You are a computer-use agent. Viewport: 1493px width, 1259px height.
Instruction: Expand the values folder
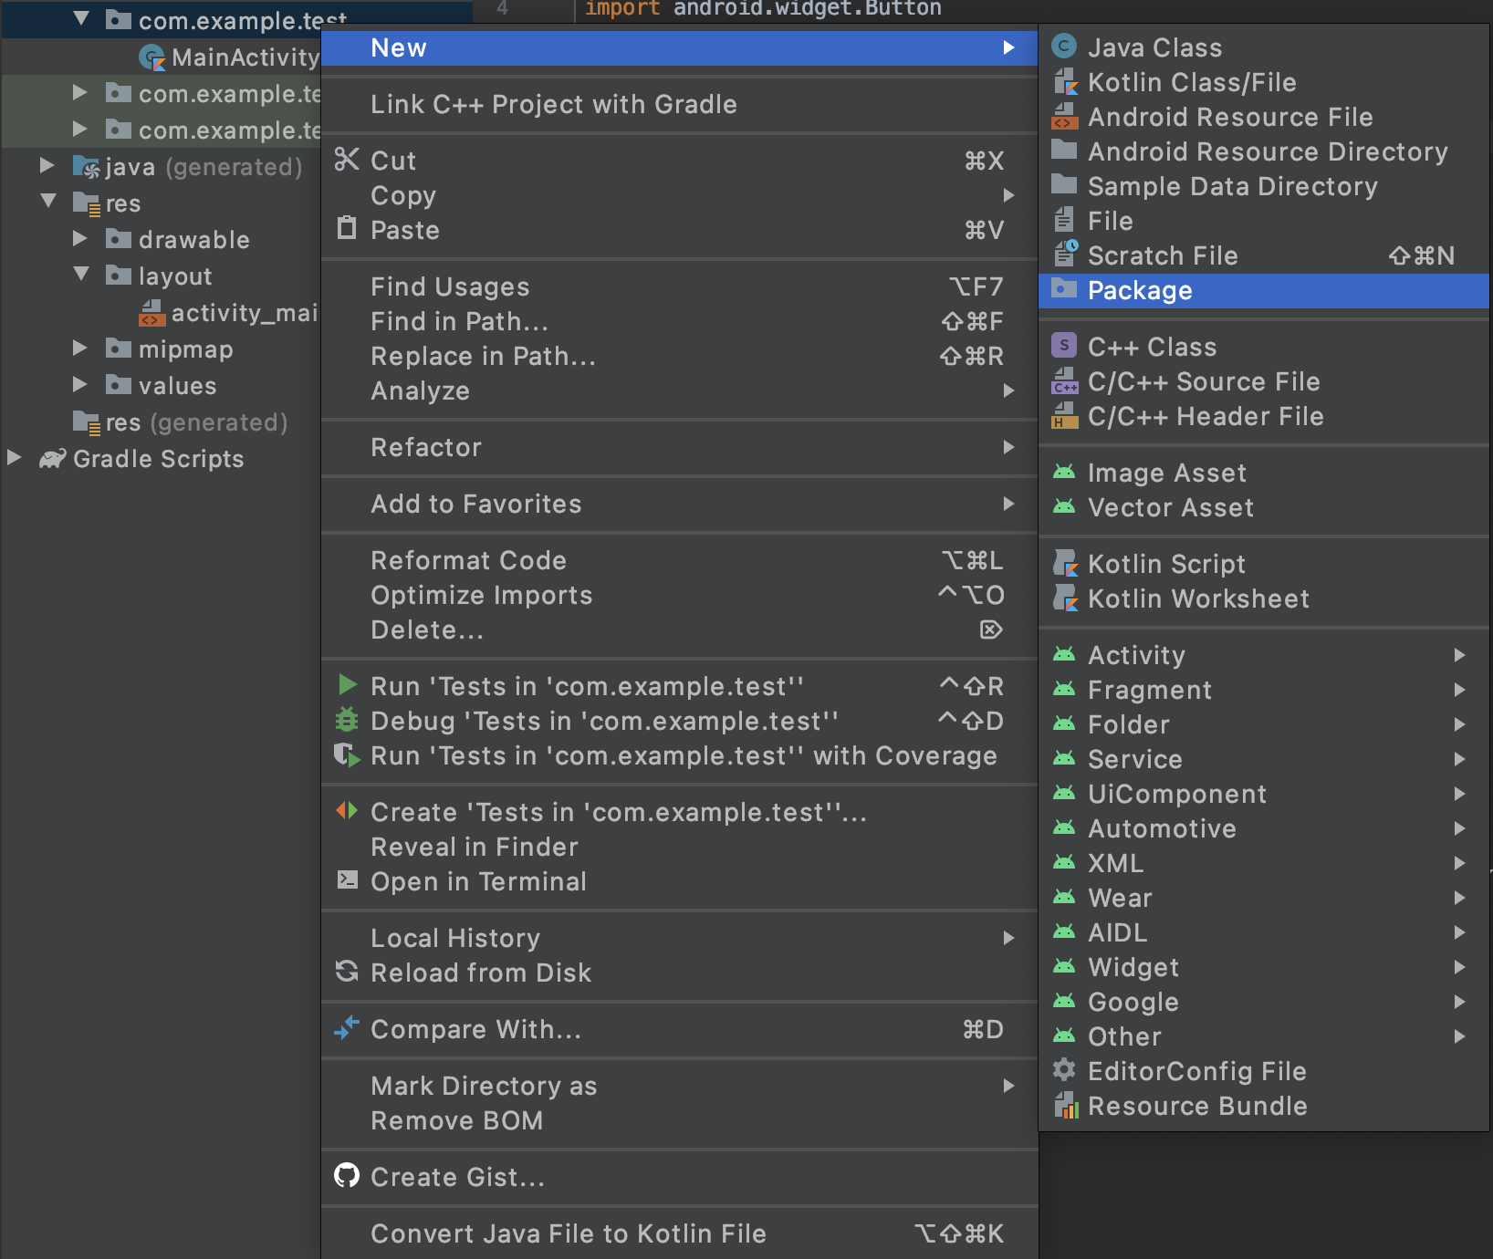[x=80, y=385]
